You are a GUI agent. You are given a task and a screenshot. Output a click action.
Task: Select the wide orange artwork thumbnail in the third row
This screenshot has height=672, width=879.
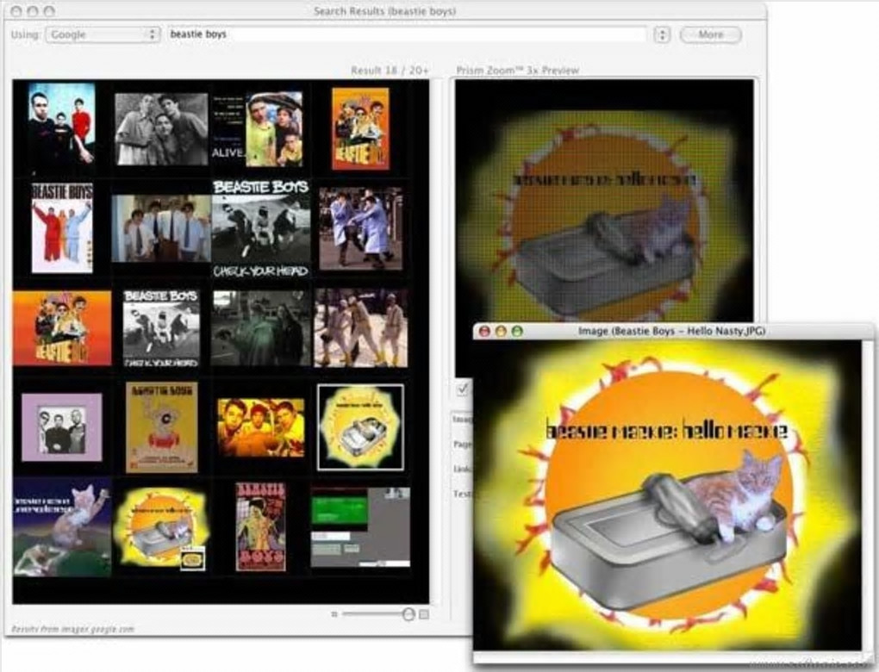[x=62, y=328]
